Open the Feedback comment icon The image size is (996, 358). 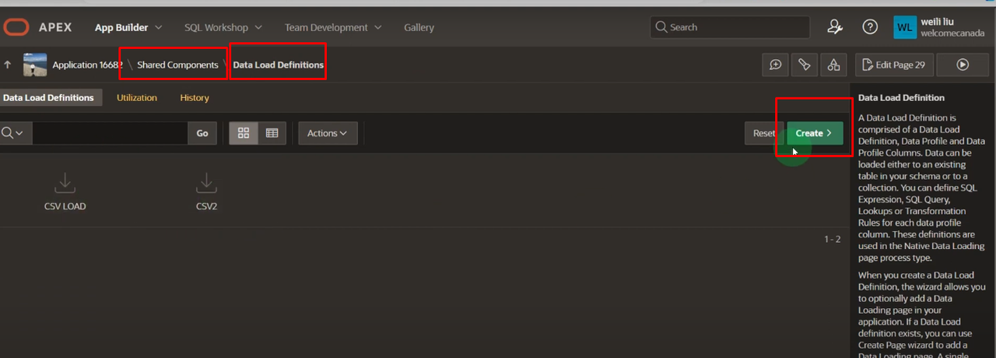tap(776, 65)
